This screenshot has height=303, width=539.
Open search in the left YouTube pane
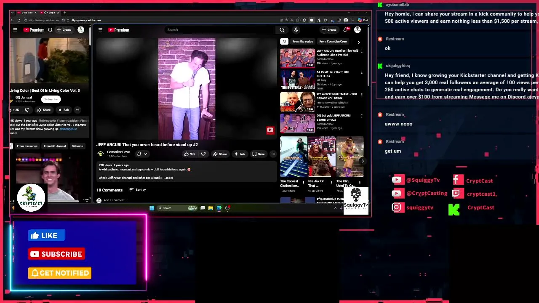point(50,30)
